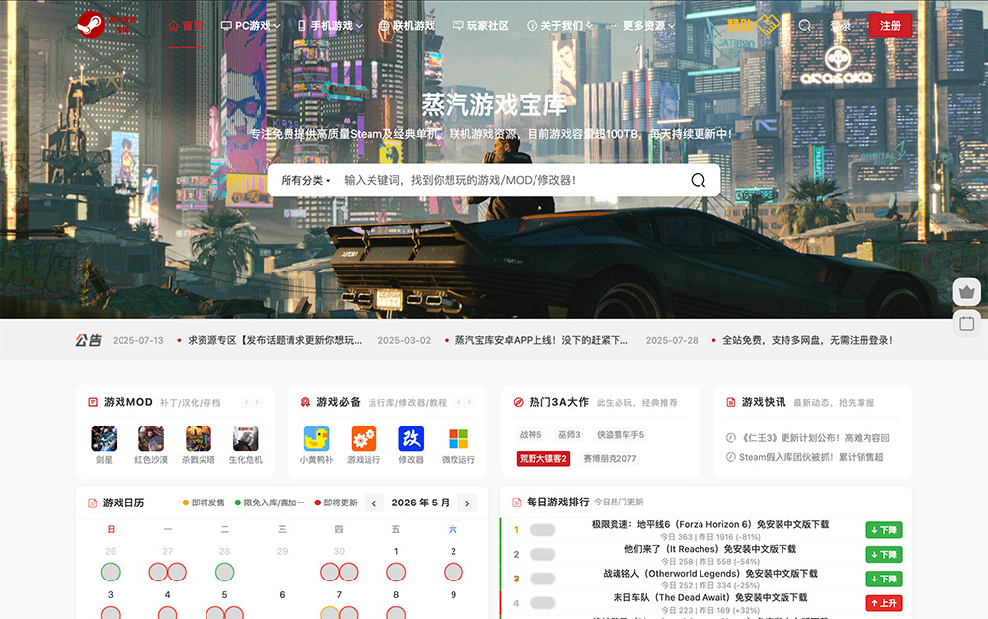Click the 热门3A大作 heading icon
This screenshot has height=619, width=988.
pyautogui.click(x=518, y=402)
